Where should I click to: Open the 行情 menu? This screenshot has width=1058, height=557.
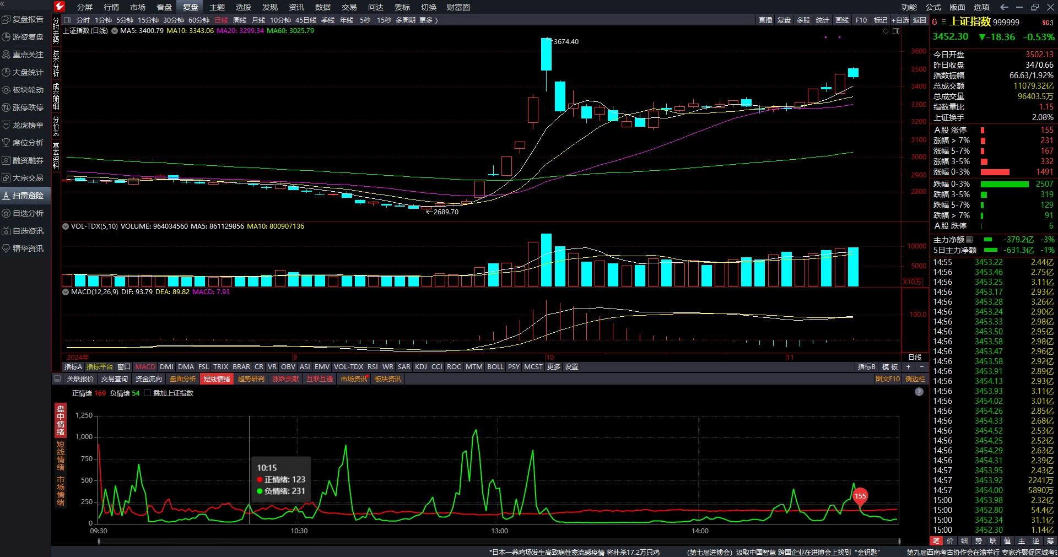click(111, 7)
